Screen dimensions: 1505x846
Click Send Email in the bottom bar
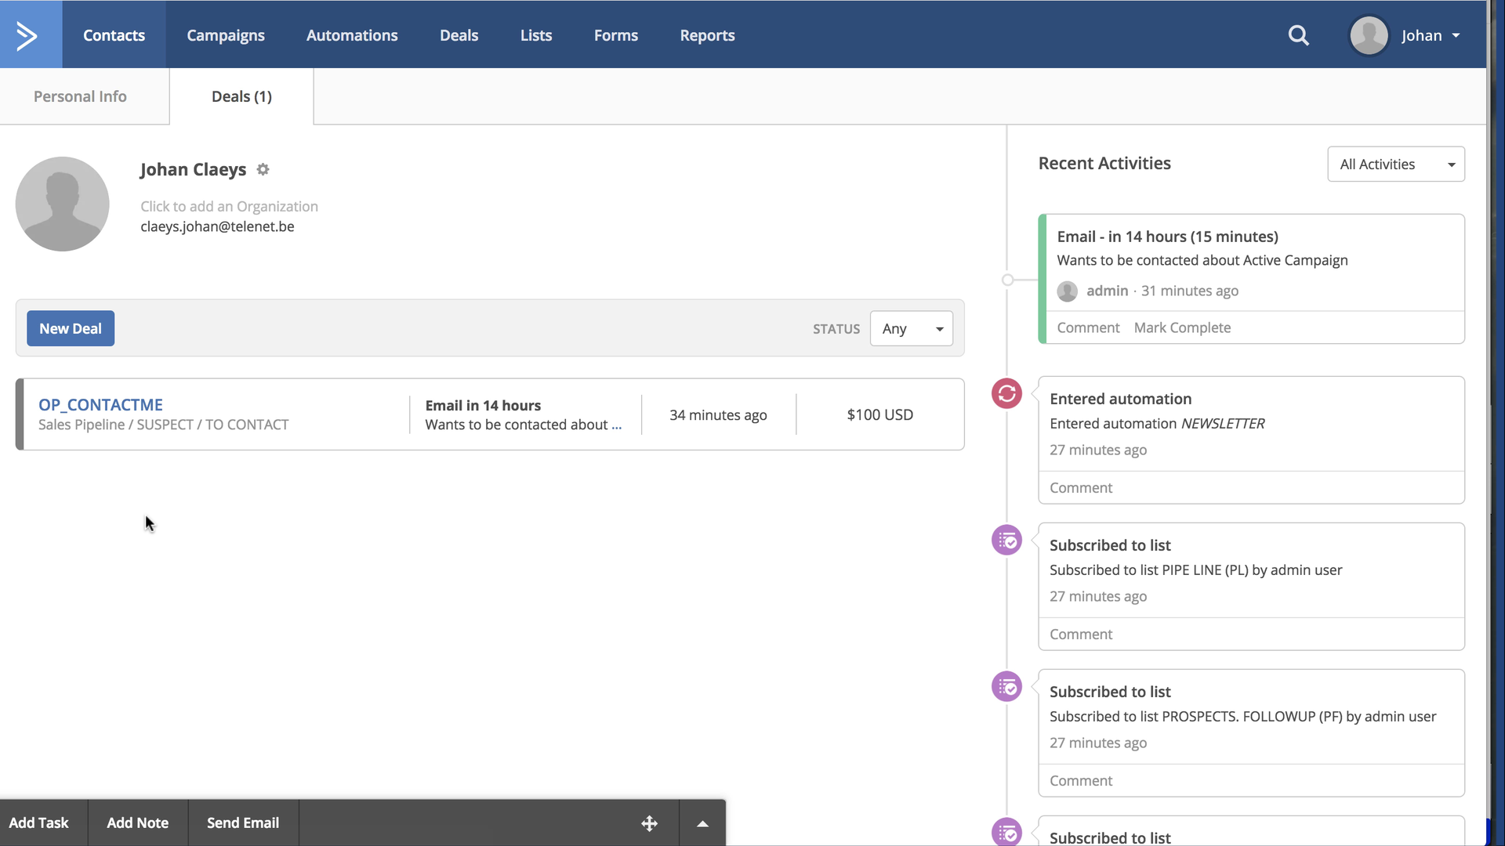click(x=243, y=823)
